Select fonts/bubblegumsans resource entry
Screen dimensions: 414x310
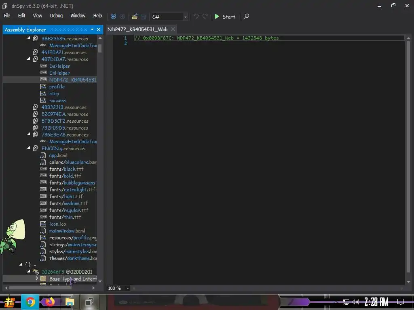coord(73,183)
